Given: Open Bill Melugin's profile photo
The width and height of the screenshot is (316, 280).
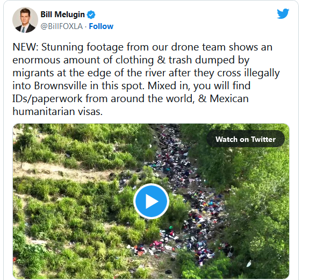Looking at the screenshot, I should [x=25, y=20].
